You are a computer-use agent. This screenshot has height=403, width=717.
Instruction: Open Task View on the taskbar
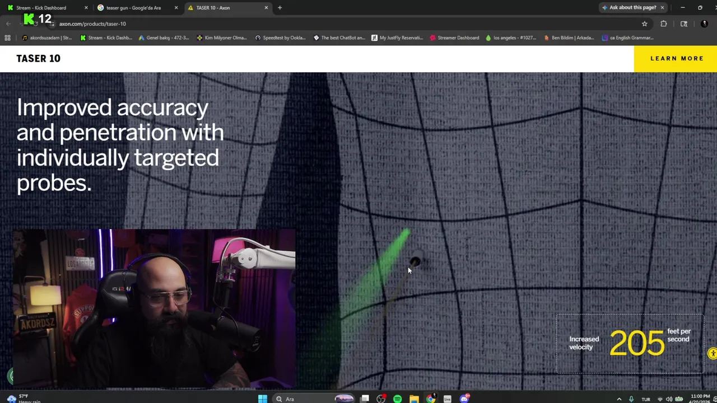365,399
